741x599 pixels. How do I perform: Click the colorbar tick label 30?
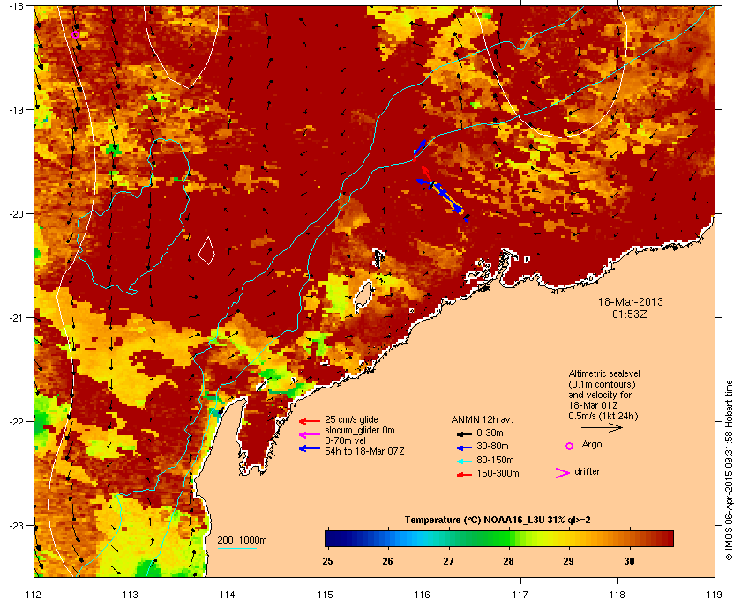coord(629,561)
